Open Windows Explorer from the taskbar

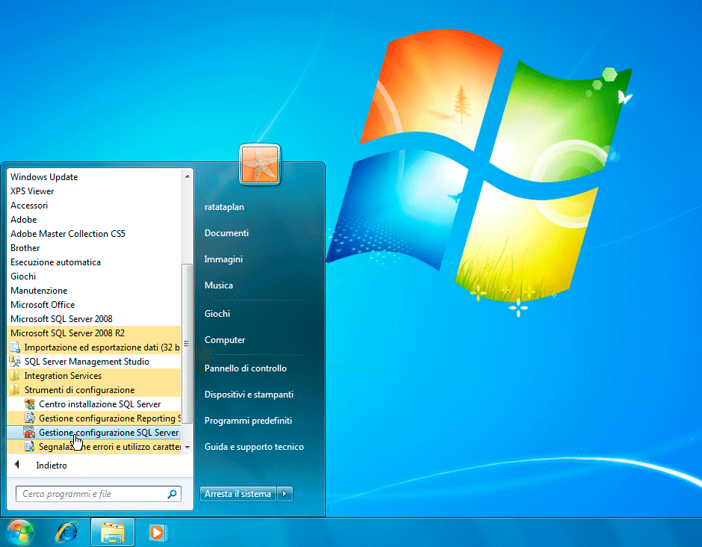(x=112, y=533)
